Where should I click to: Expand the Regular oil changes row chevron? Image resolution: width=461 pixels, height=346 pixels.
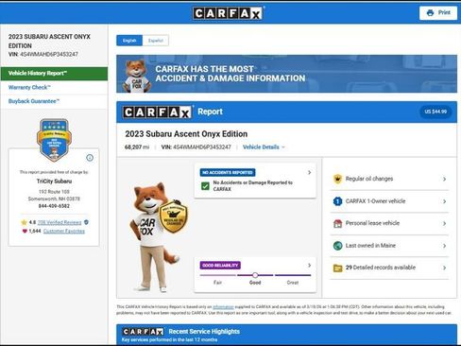(444, 179)
